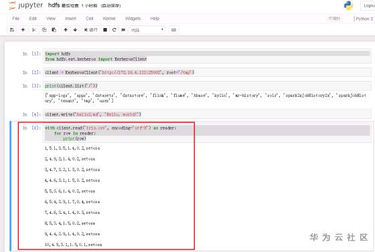Copy selected cells icon
375x252 pixels.
coord(44,30)
